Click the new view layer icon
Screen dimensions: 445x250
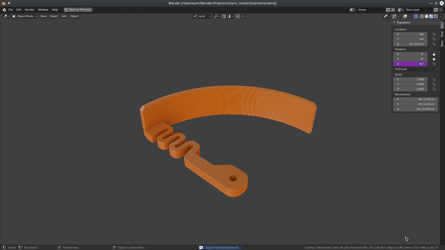click(436, 9)
